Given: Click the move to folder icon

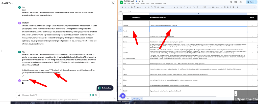Looking at the screenshot, I should 139,1.
